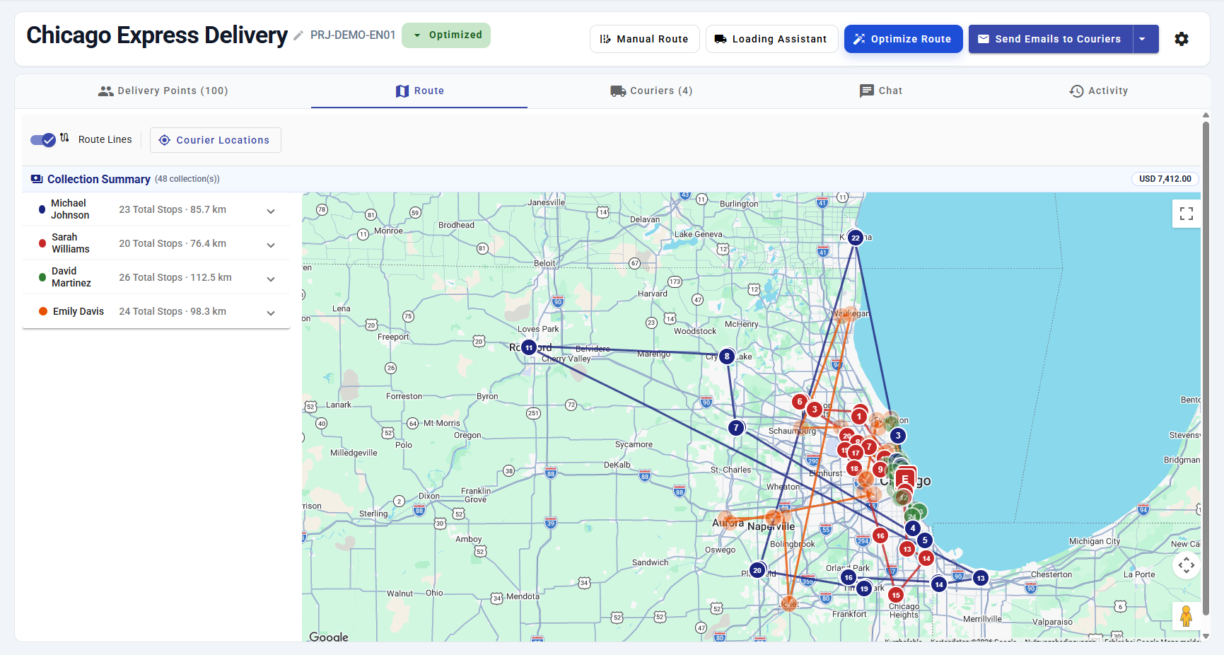Select red map marker 13
The height and width of the screenshot is (655, 1224).
907,549
